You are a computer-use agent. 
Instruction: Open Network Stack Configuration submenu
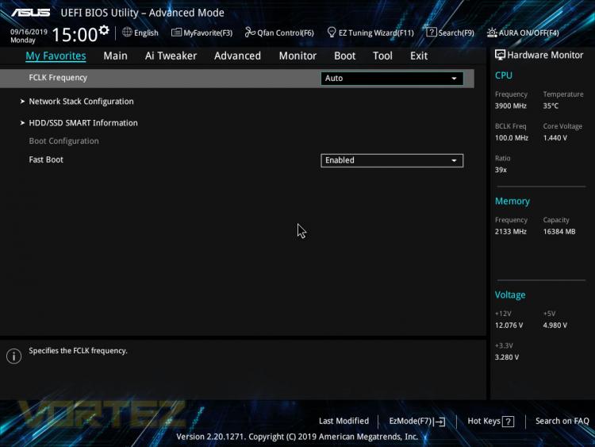click(81, 102)
